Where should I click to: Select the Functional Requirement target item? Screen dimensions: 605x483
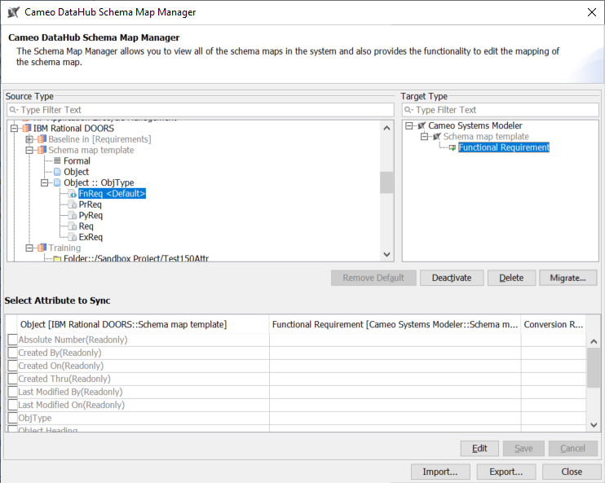[504, 147]
